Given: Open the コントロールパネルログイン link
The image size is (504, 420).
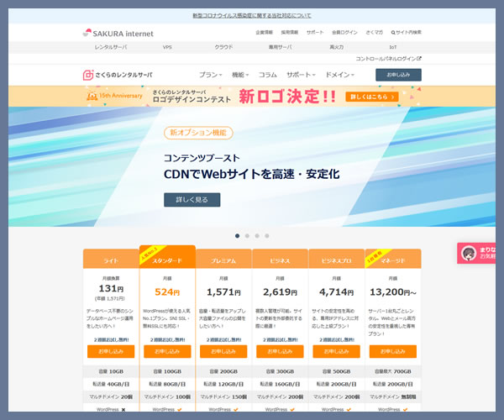Looking at the screenshot, I should (x=386, y=59).
